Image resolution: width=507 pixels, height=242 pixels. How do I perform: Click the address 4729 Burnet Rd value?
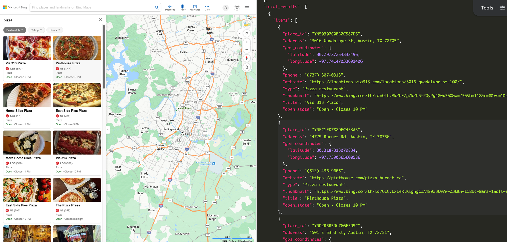(351, 137)
